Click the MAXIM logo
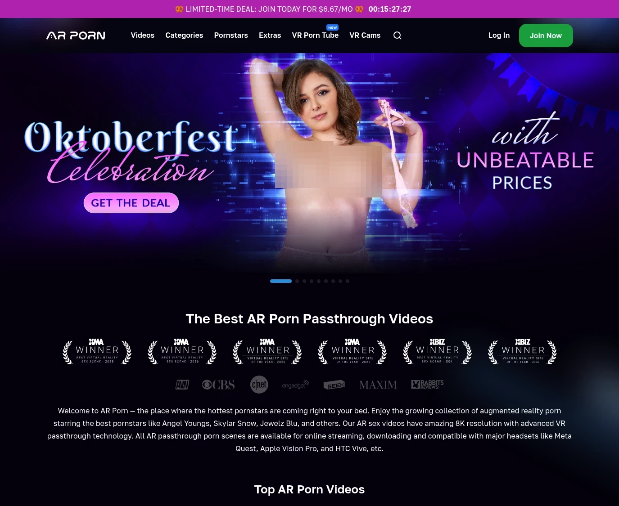Image resolution: width=619 pixels, height=506 pixels. click(x=378, y=385)
